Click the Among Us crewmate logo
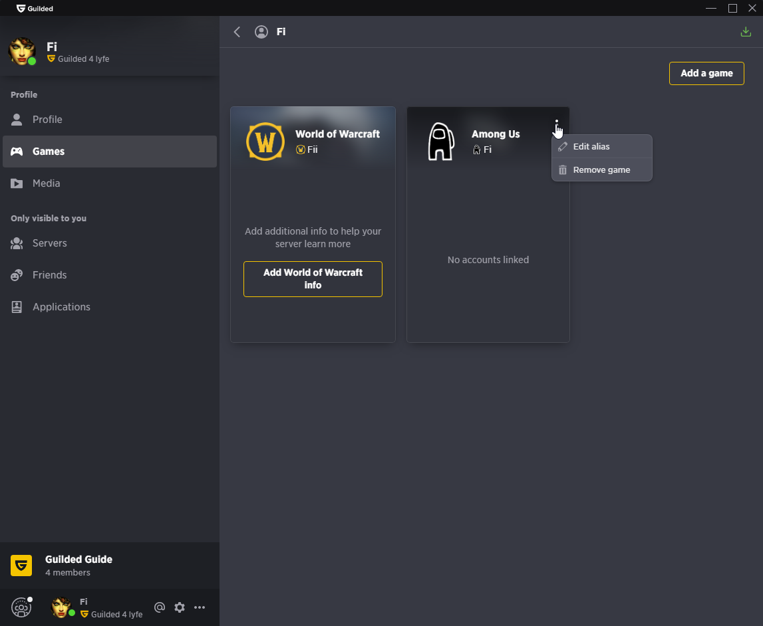 [x=441, y=142]
